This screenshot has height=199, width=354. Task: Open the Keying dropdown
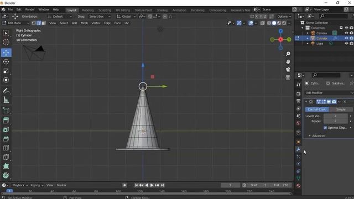tap(37, 185)
